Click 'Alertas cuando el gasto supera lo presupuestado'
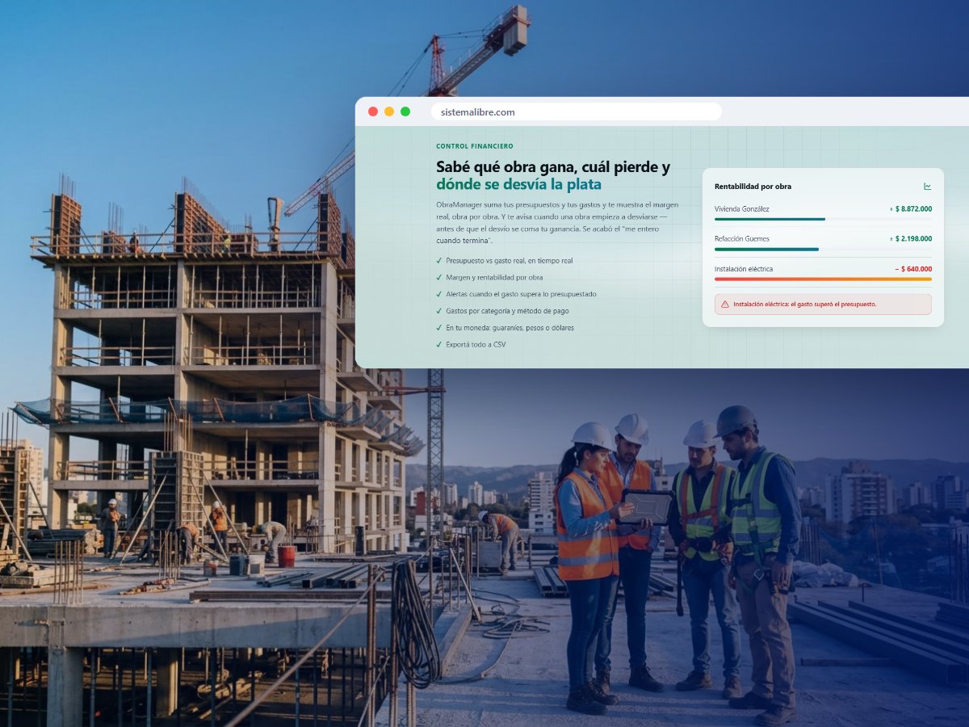 click(x=522, y=294)
